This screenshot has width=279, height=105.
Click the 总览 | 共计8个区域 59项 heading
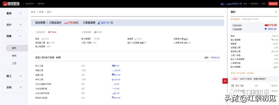pos(48,58)
